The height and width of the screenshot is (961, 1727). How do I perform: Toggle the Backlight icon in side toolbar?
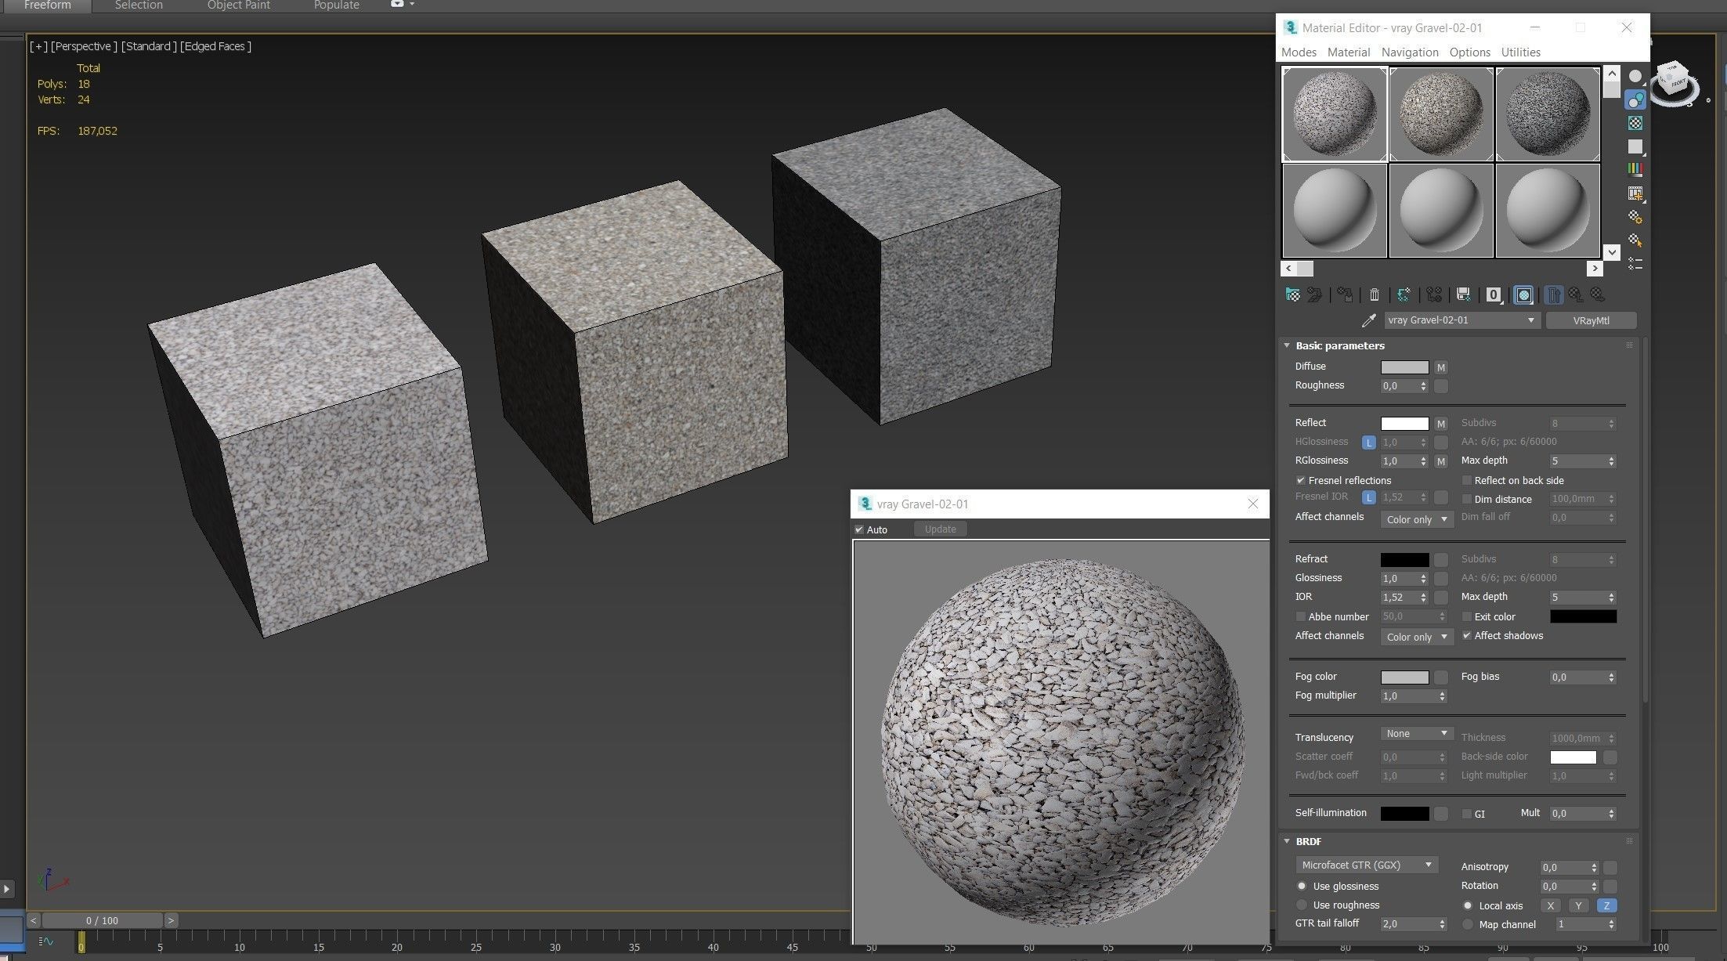coord(1635,99)
